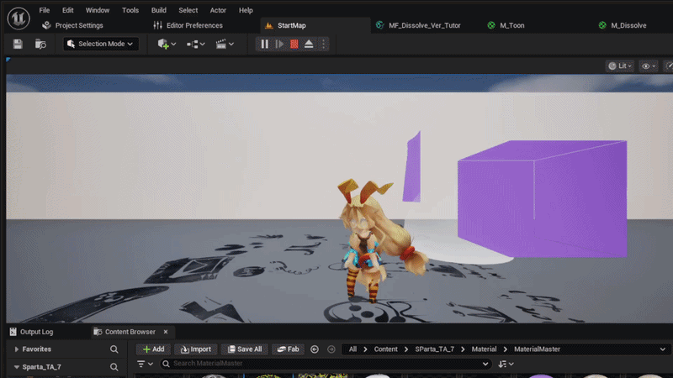The height and width of the screenshot is (378, 673).
Task: Click the Unreal Engine logo
Action: coord(19,18)
